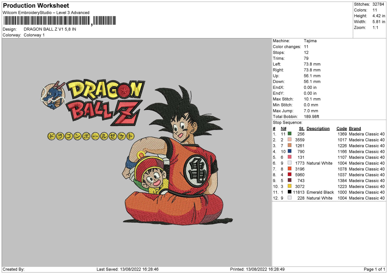Click the blue swatch, code 1166
Viewport: 388px width, 274px height.
289,151
